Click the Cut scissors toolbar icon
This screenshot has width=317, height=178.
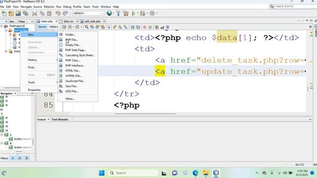35,13
